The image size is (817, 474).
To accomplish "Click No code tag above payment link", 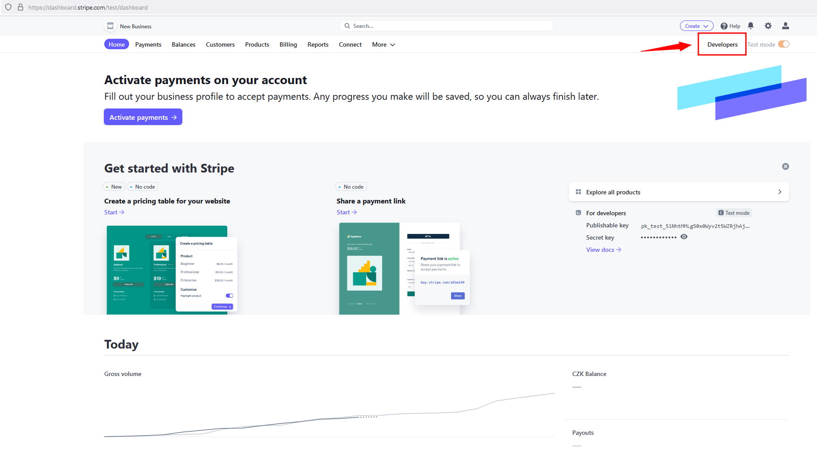I will point(351,186).
